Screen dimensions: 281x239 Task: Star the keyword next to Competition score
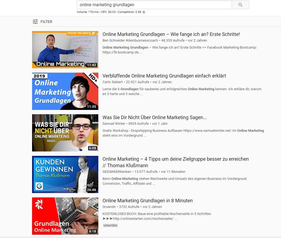[144, 12]
